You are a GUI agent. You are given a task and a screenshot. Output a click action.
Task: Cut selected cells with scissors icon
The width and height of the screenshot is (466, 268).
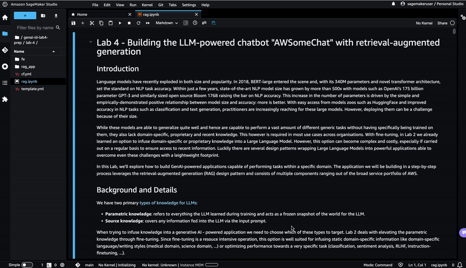point(92,23)
